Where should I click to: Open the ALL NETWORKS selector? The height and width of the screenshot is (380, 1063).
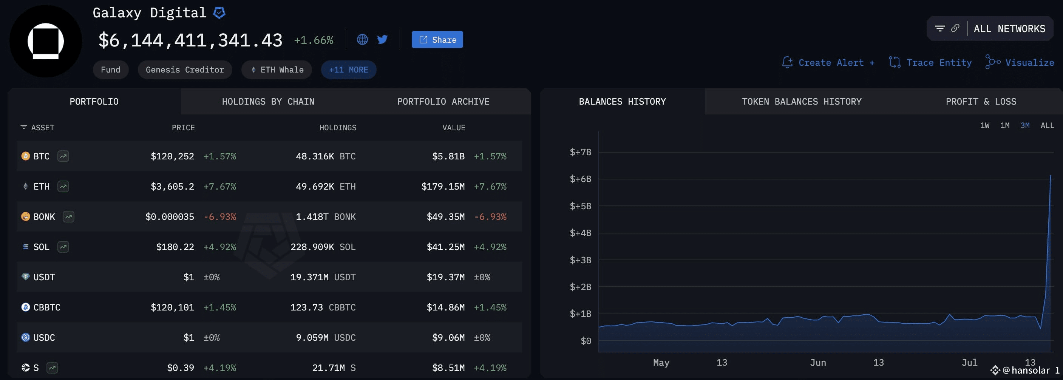(x=1009, y=28)
